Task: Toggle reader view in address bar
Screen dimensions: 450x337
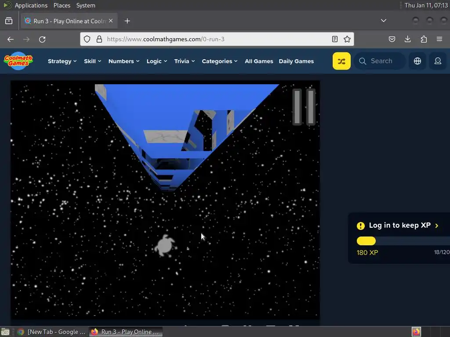Action: [x=334, y=39]
